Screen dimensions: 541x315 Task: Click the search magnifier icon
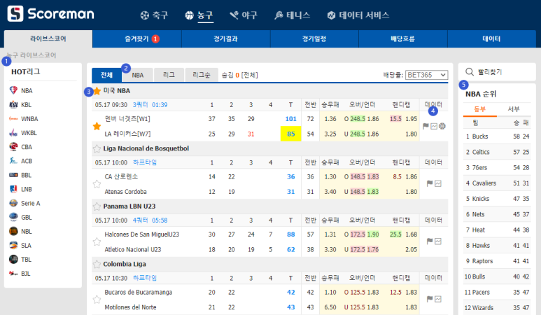469,72
